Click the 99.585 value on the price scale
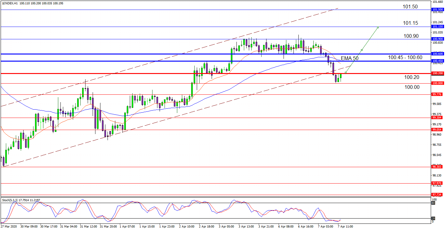Viewport: 445px width, 230px height. click(x=436, y=104)
